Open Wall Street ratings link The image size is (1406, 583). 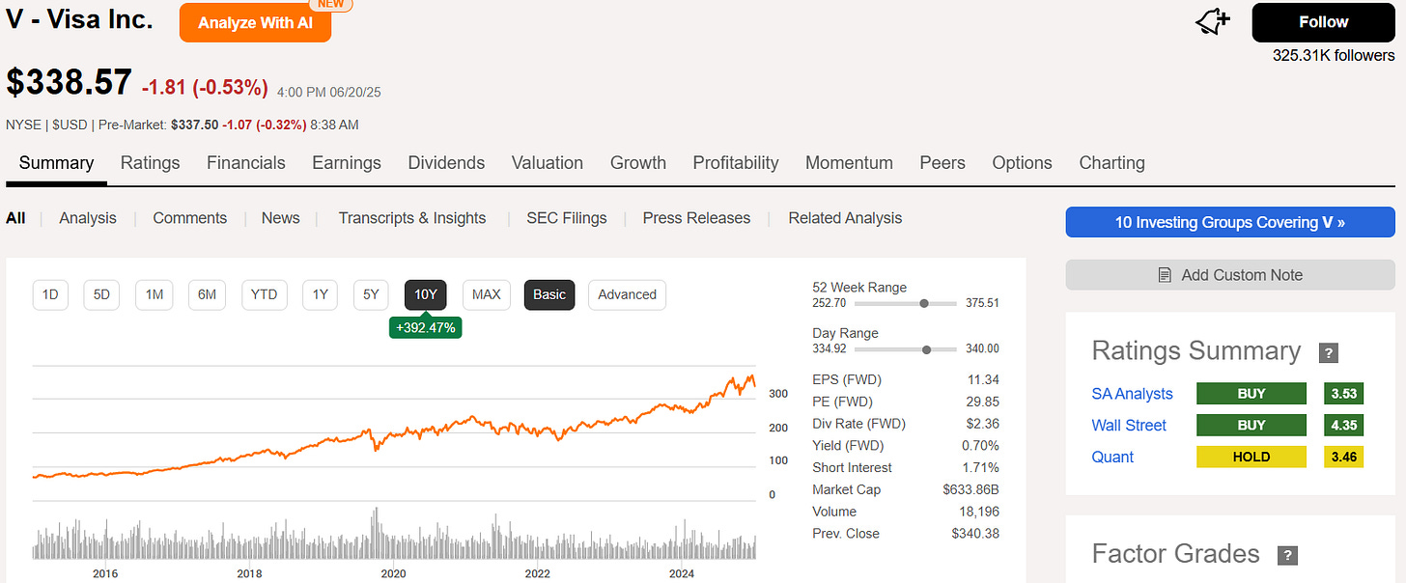1129,426
